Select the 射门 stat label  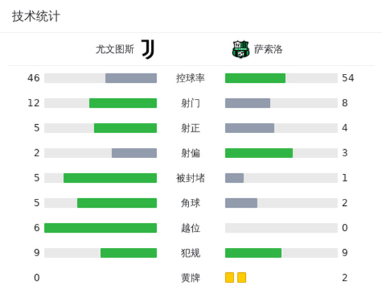[190, 103]
